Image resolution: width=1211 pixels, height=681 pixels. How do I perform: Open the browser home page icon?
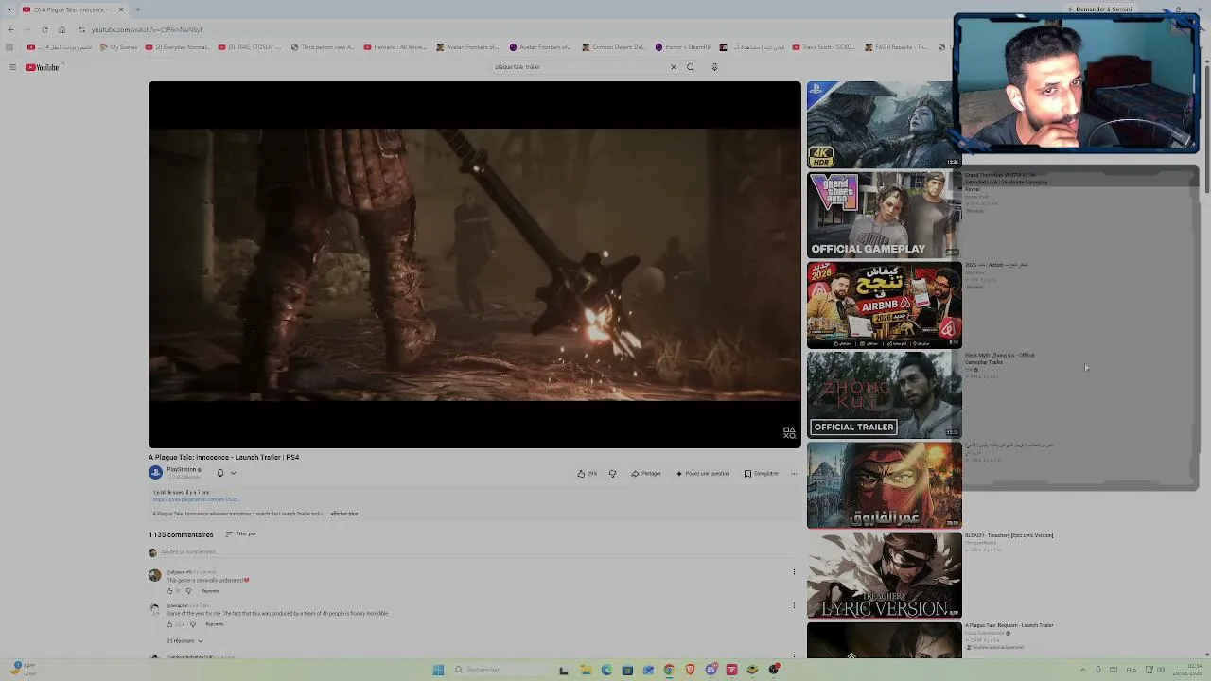coord(61,29)
